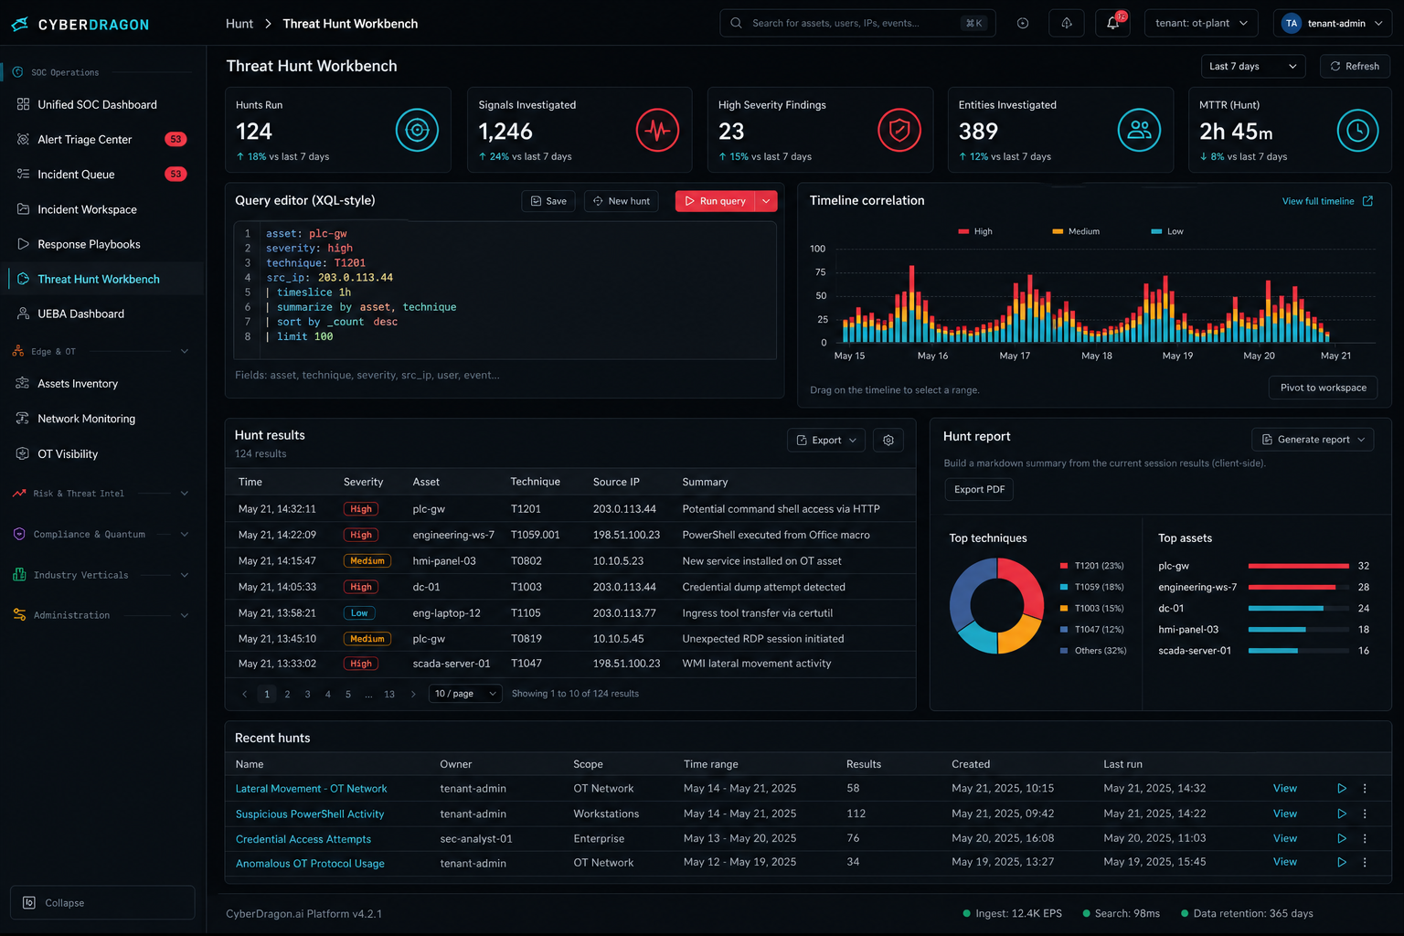
Task: Focus the global search field
Action: [x=857, y=23]
